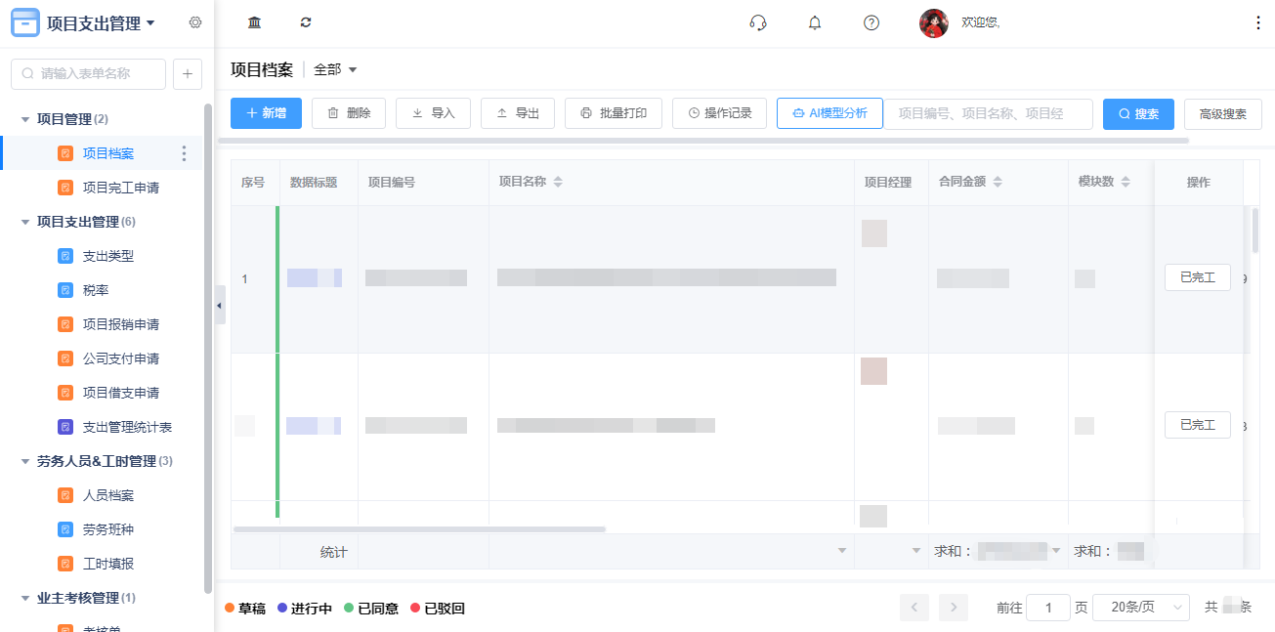Open the 项目借支申请 form
This screenshot has width=1275, height=632.
(121, 393)
